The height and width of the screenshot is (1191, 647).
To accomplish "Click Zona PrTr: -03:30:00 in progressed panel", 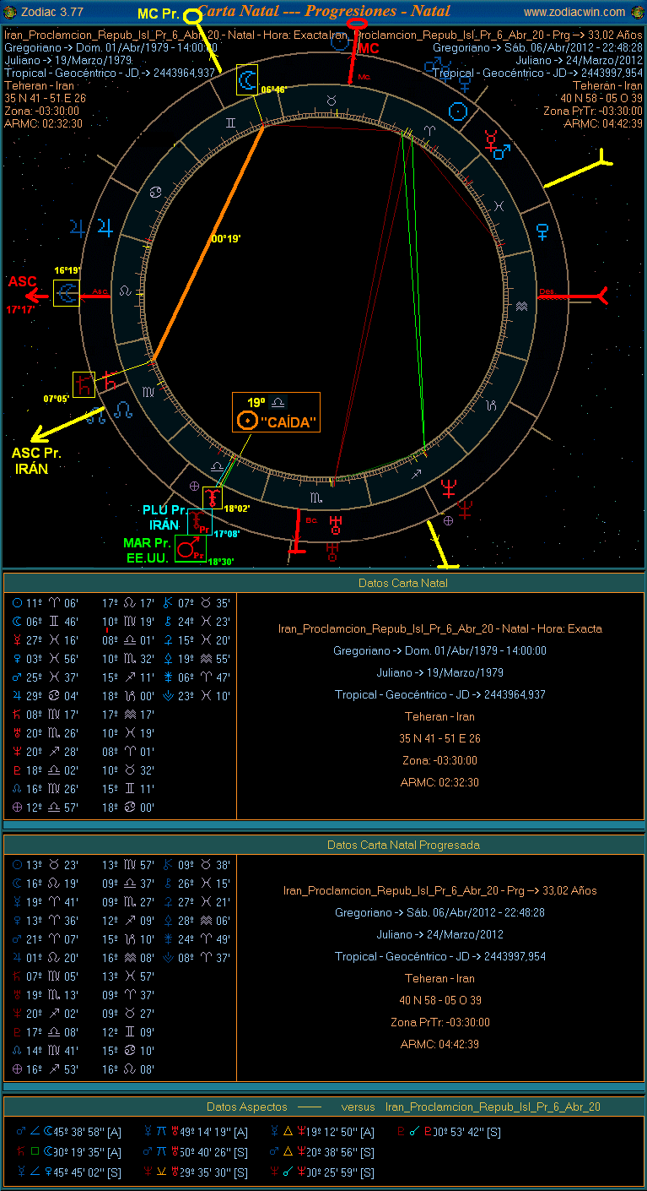I will [439, 1022].
